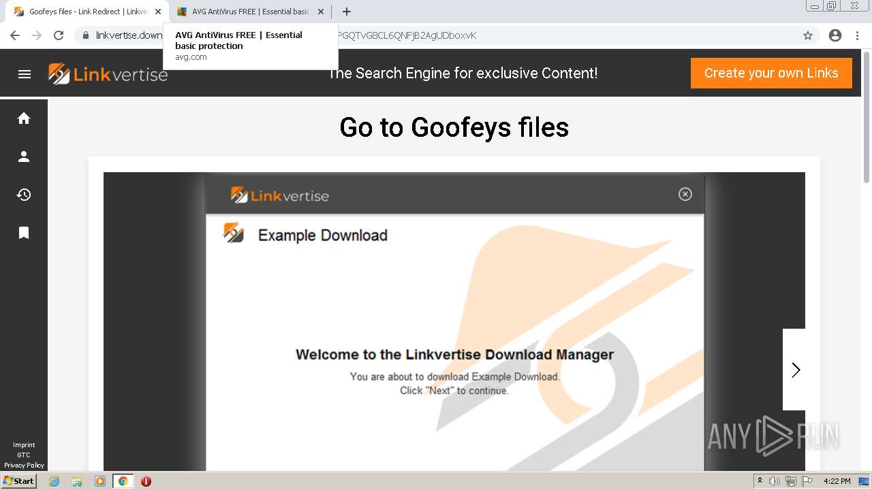Click the Linkvertise logo inside the dialog
This screenshot has width=872, height=490.
coord(279,195)
